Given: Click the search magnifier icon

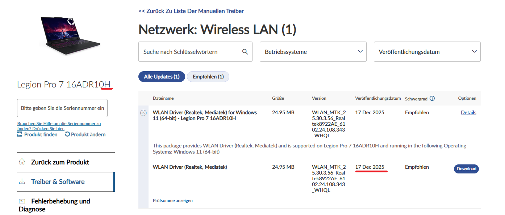Looking at the screenshot, I should point(245,52).
